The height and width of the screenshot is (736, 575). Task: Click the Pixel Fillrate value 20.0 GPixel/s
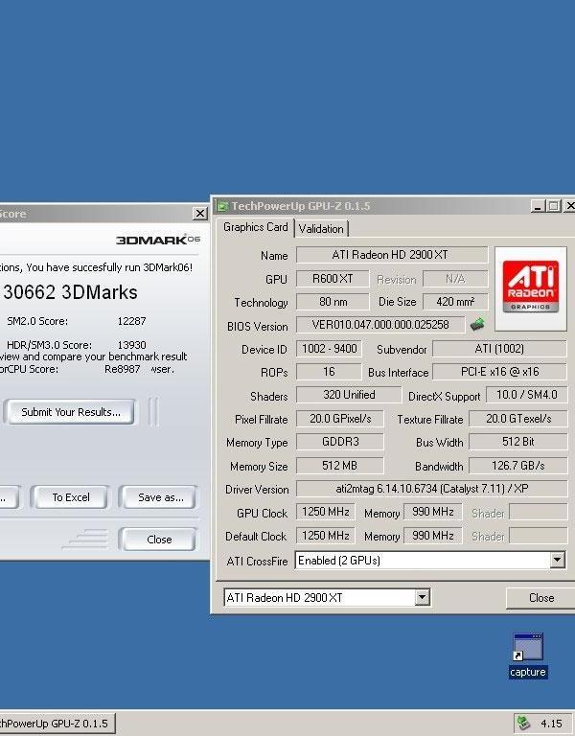(x=340, y=419)
